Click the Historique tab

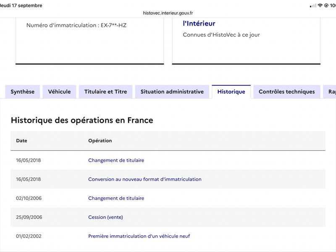tap(231, 92)
